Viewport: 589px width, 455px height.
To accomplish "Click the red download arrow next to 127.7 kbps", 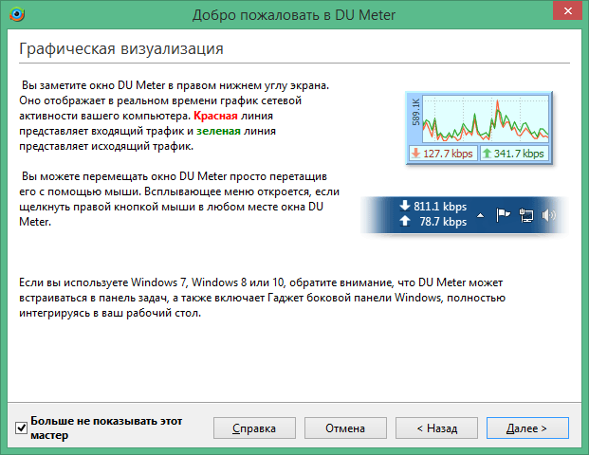I will pos(415,154).
